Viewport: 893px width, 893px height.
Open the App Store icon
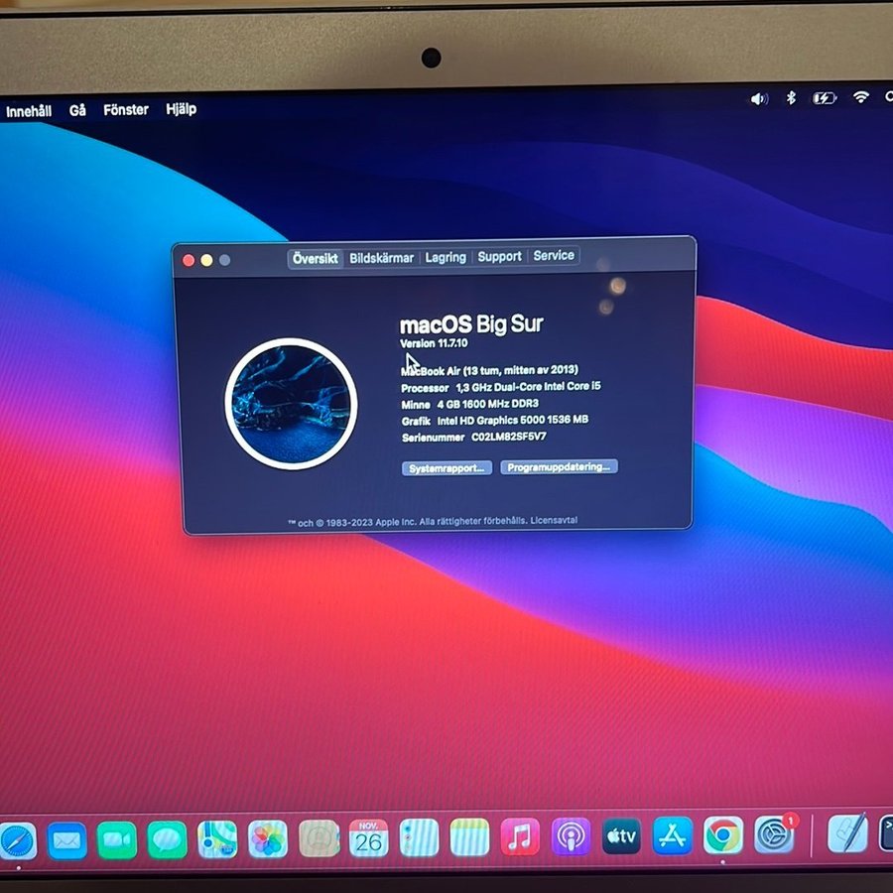[x=673, y=835]
